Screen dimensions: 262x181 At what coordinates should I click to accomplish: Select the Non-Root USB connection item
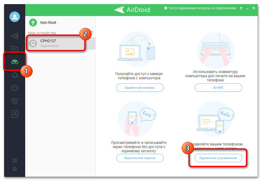pyautogui.click(x=48, y=22)
